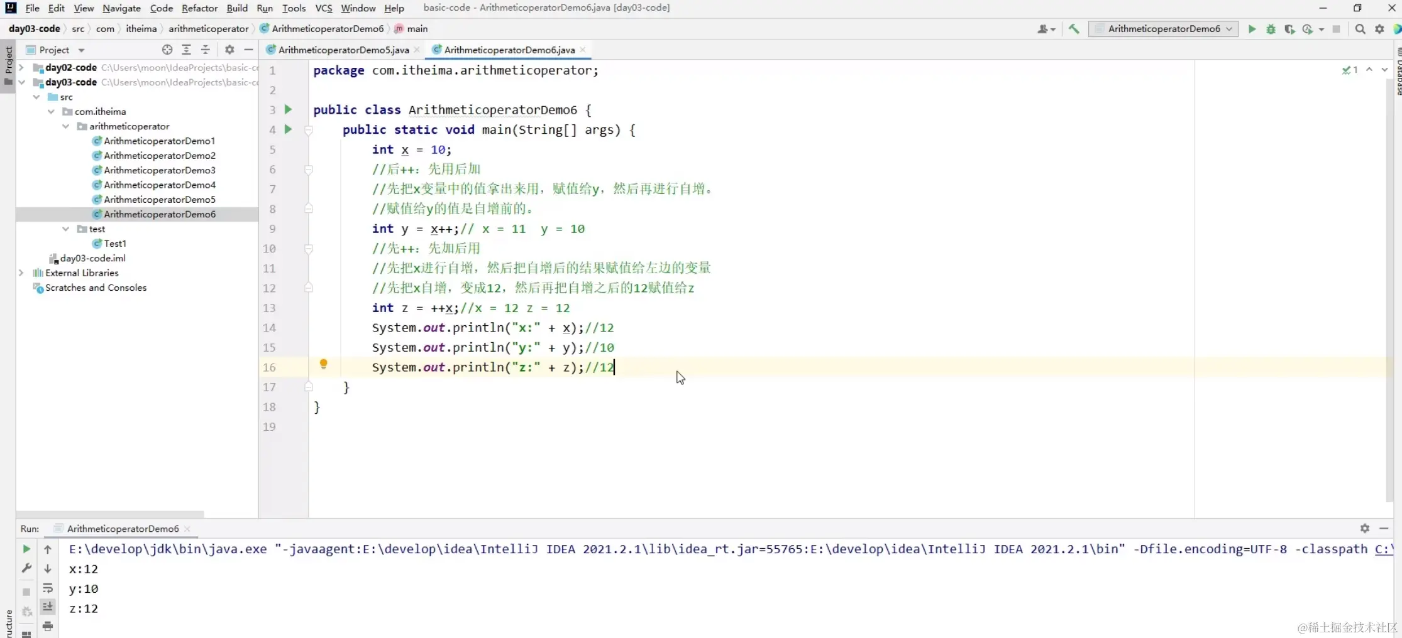Viewport: 1402px width, 638px height.
Task: Collapse com.itheima package
Action: [51, 112]
